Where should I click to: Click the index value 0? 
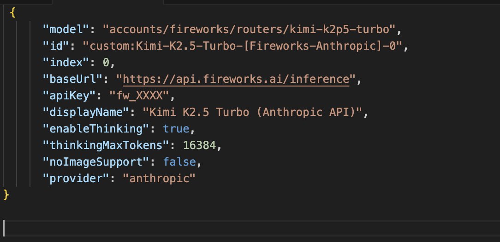coord(106,63)
